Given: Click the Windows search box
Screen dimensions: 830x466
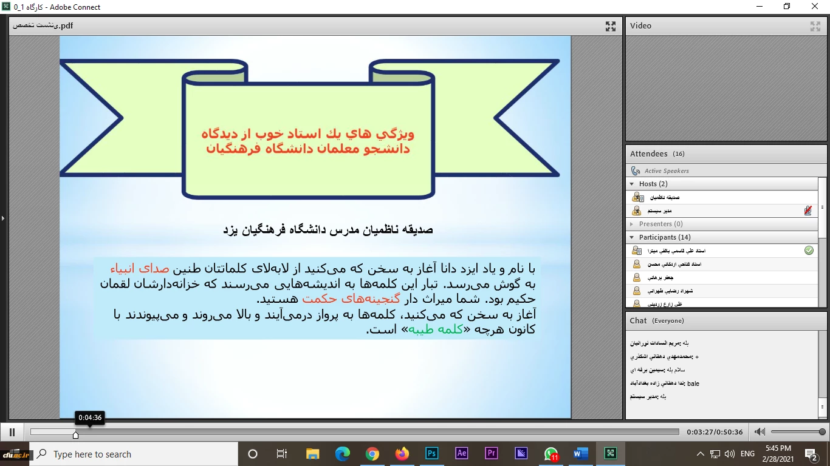Looking at the screenshot, I should tap(134, 454).
